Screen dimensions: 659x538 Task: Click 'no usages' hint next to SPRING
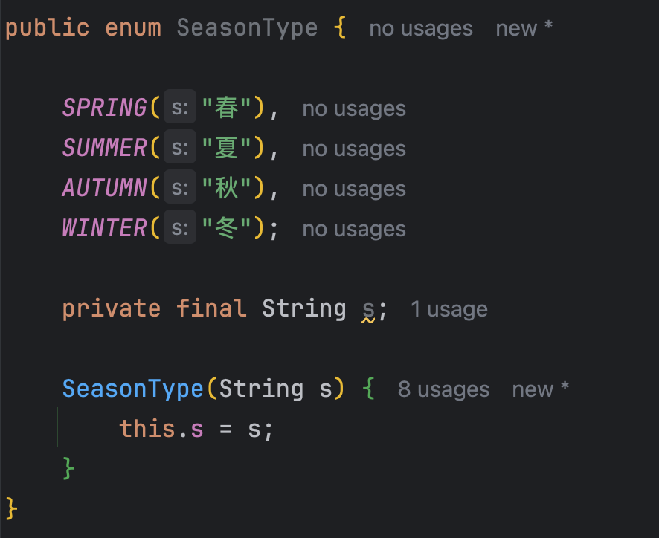(x=354, y=108)
